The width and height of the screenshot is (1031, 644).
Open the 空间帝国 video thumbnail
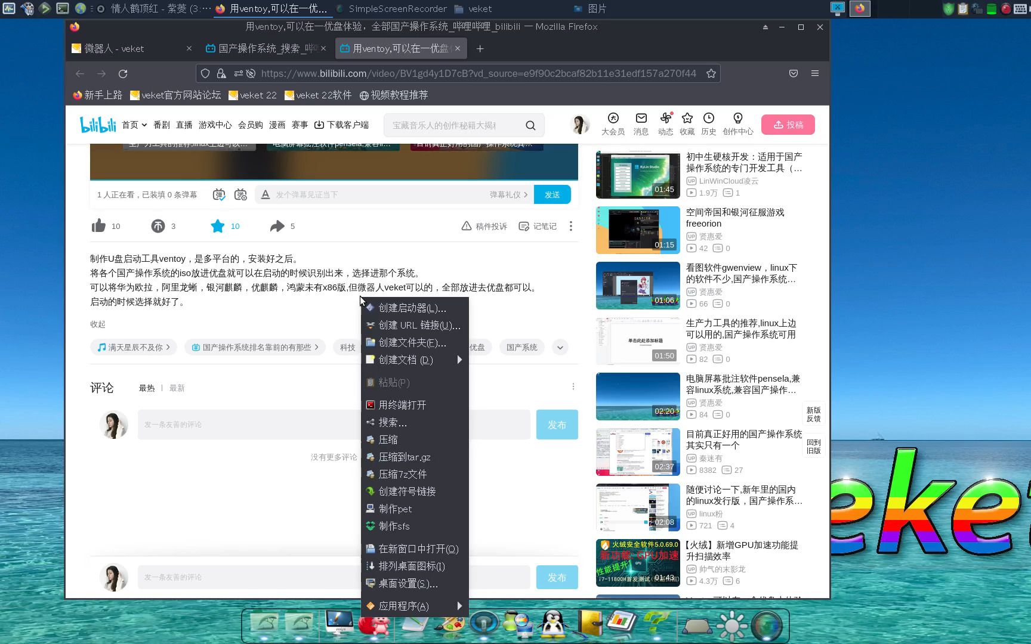coord(637,230)
